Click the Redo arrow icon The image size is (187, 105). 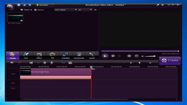point(19,63)
